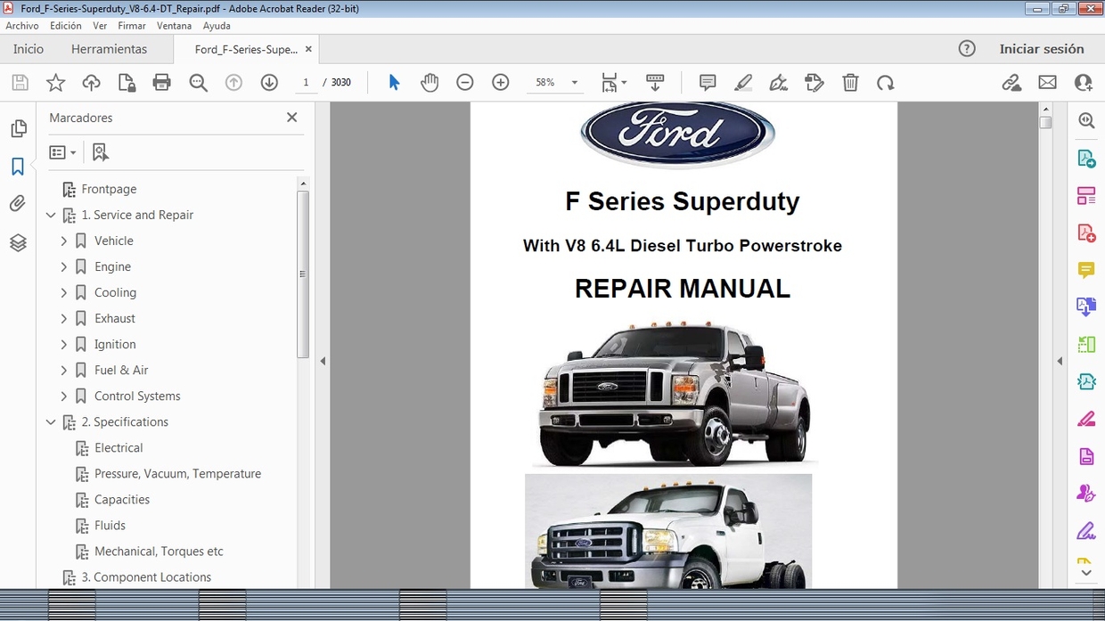
Task: Open the Attachments panel
Action: (19, 203)
